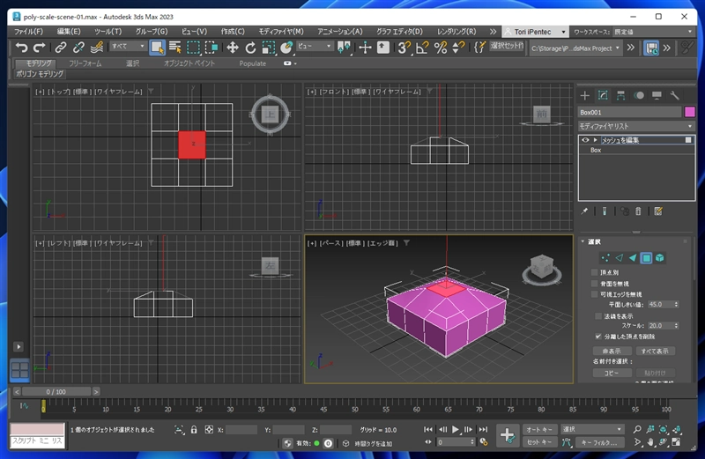Switch to the オブジェクト ペイント ribbon tab

(x=189, y=63)
